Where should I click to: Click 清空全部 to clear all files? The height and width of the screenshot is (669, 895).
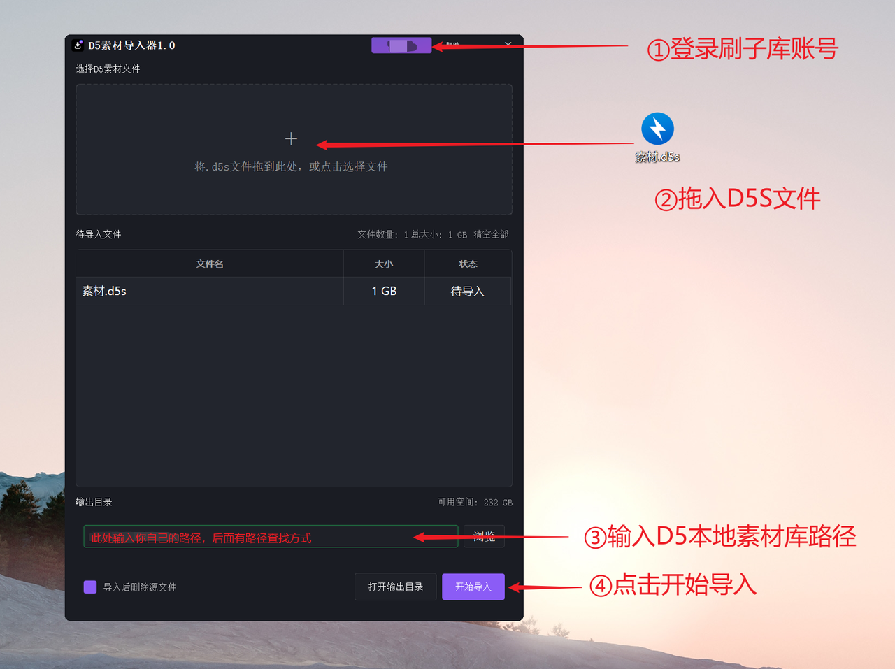point(490,235)
